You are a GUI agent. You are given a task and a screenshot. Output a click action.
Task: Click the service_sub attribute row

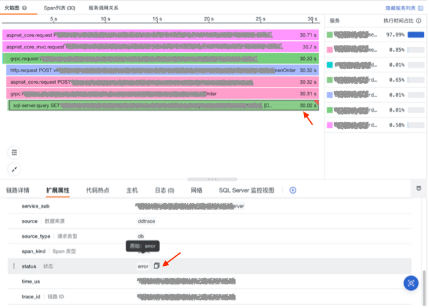[x=209, y=206]
